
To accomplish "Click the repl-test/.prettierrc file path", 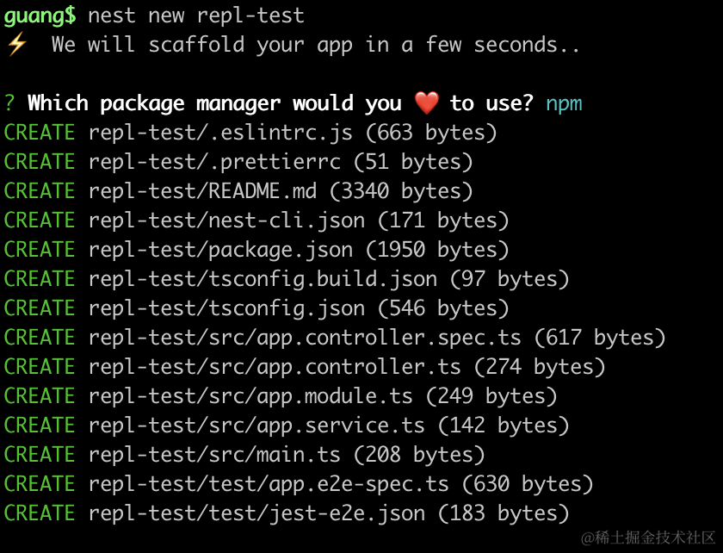I will pos(214,162).
